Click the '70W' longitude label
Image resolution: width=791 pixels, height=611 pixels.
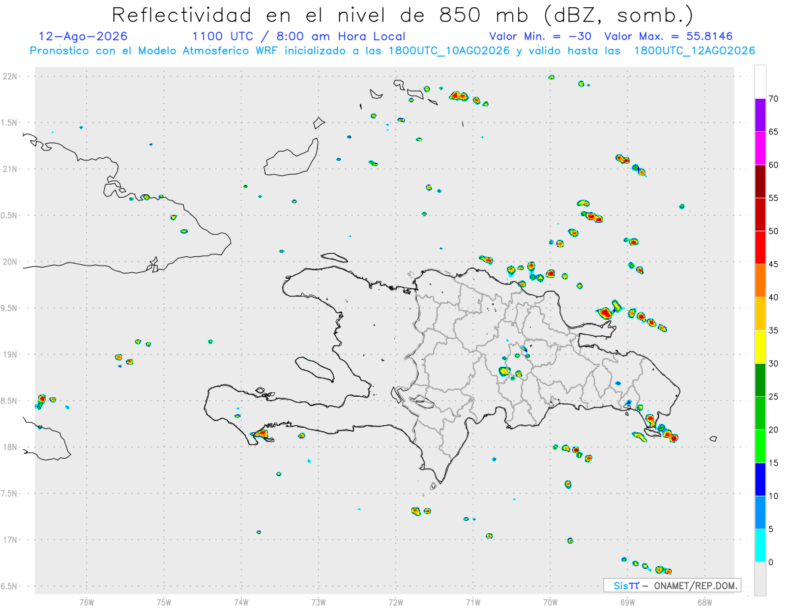pos(550,602)
